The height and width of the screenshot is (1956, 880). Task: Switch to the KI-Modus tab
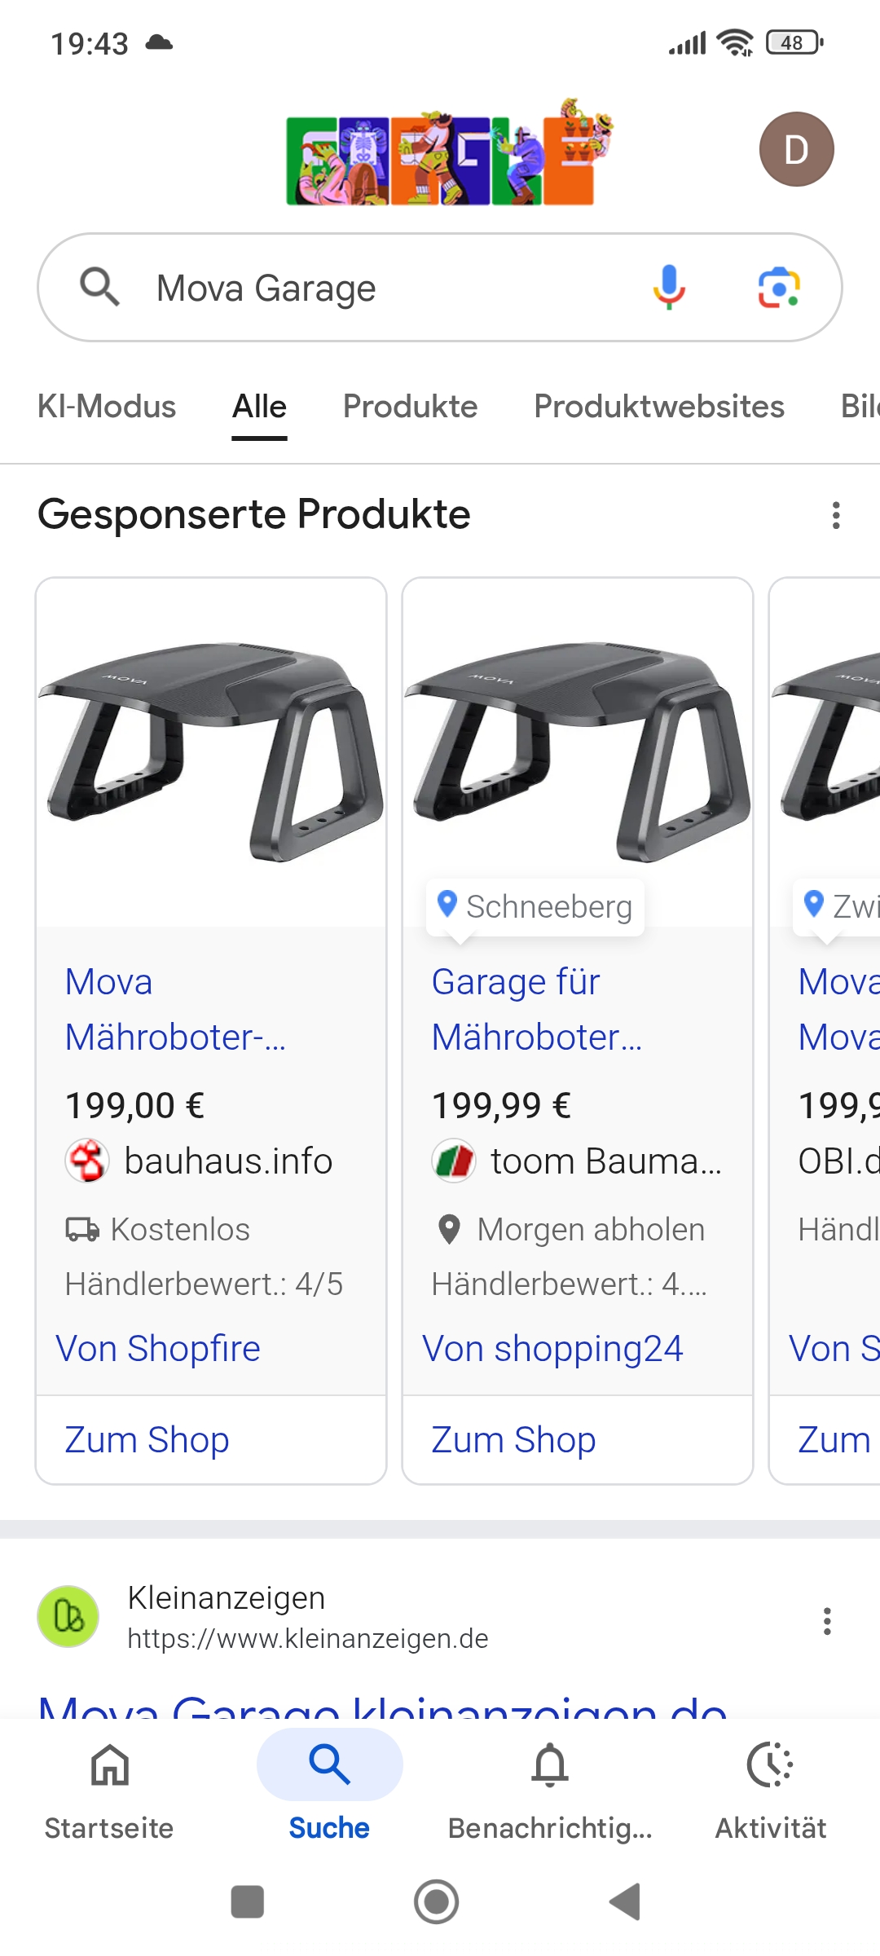pyautogui.click(x=107, y=407)
